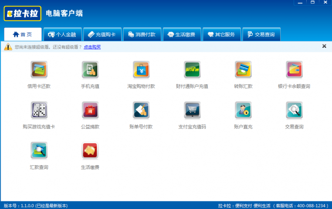332x209 pixels.
Task: Click the 交易查询 magnifier icon in grid
Action: click(x=294, y=110)
